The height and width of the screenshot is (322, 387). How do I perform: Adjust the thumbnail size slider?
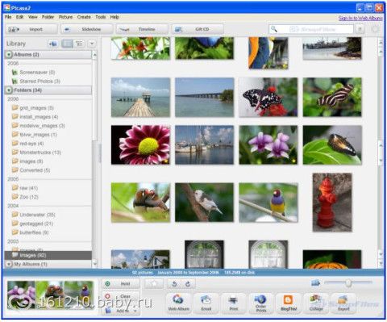pyautogui.click(x=348, y=282)
